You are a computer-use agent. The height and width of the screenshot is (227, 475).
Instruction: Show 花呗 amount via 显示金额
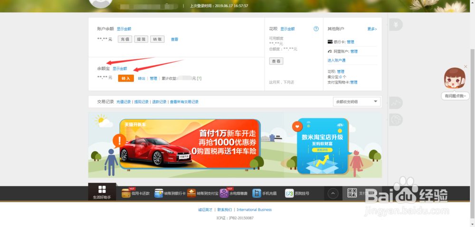(x=287, y=29)
